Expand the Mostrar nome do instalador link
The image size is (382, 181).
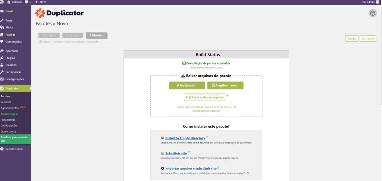tap(206, 111)
